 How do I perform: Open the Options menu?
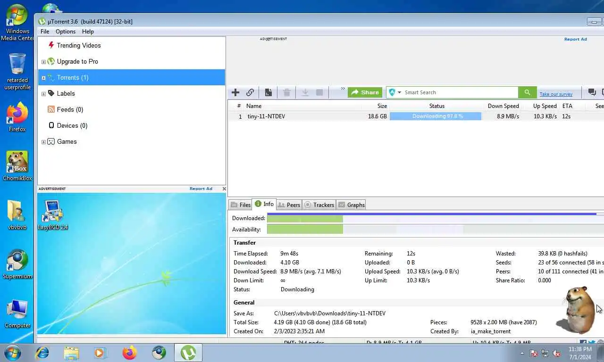(66, 32)
